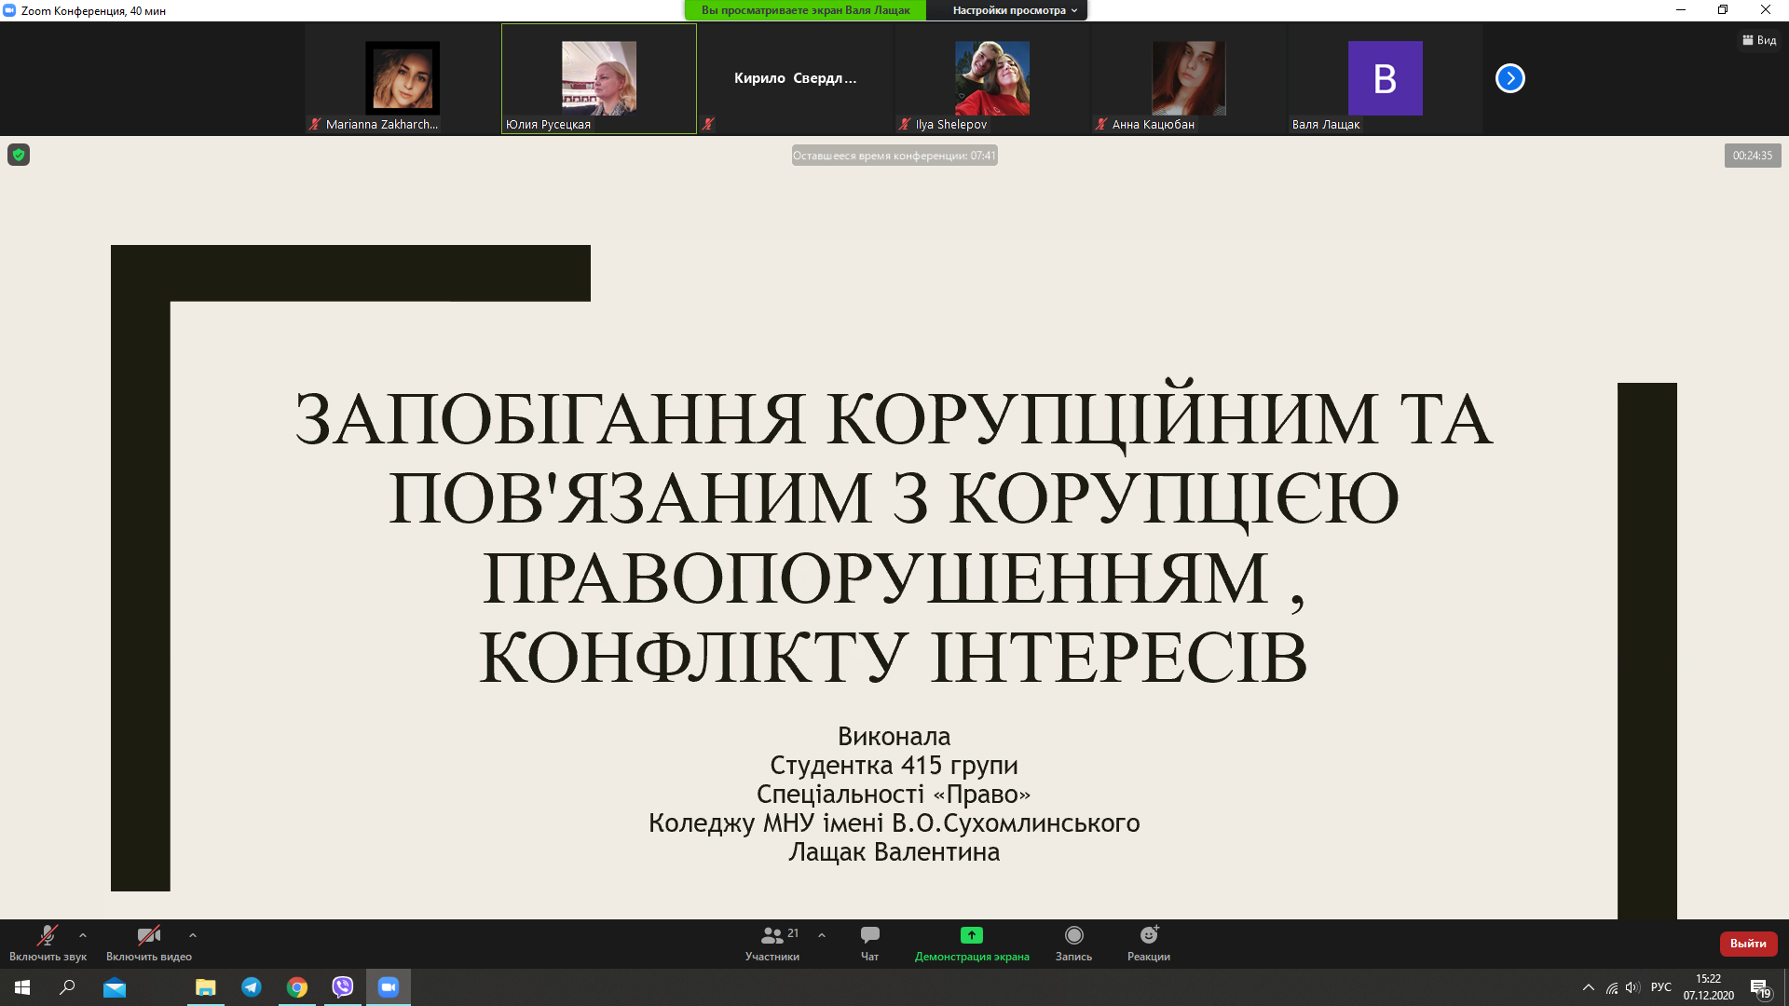The height and width of the screenshot is (1006, 1789).
Task: Toggle system volume speaker icon in tray
Action: (1632, 987)
